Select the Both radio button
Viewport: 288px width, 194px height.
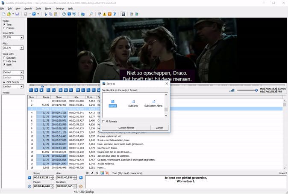4,65
